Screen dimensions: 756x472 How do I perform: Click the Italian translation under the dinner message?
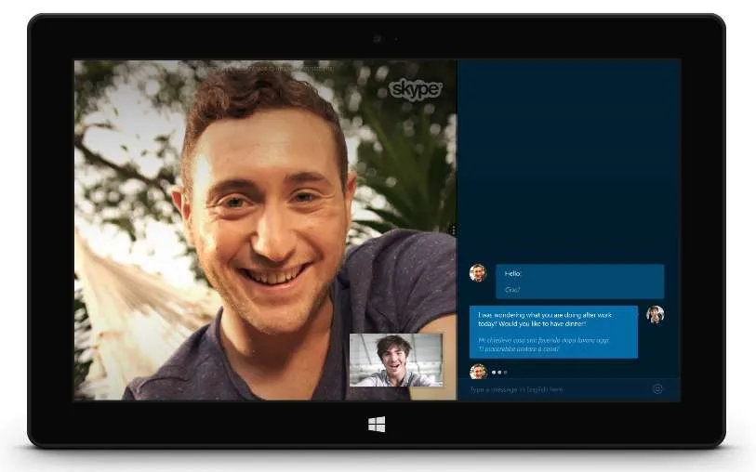[x=543, y=345]
